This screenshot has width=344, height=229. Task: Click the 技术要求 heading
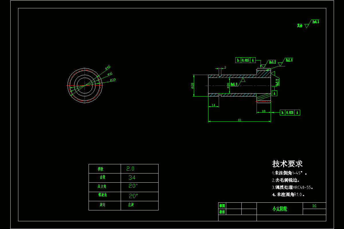point(287,164)
